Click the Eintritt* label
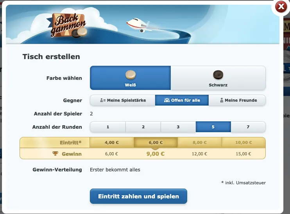Image resolution: width=290 pixels, height=214 pixels. pos(71,142)
